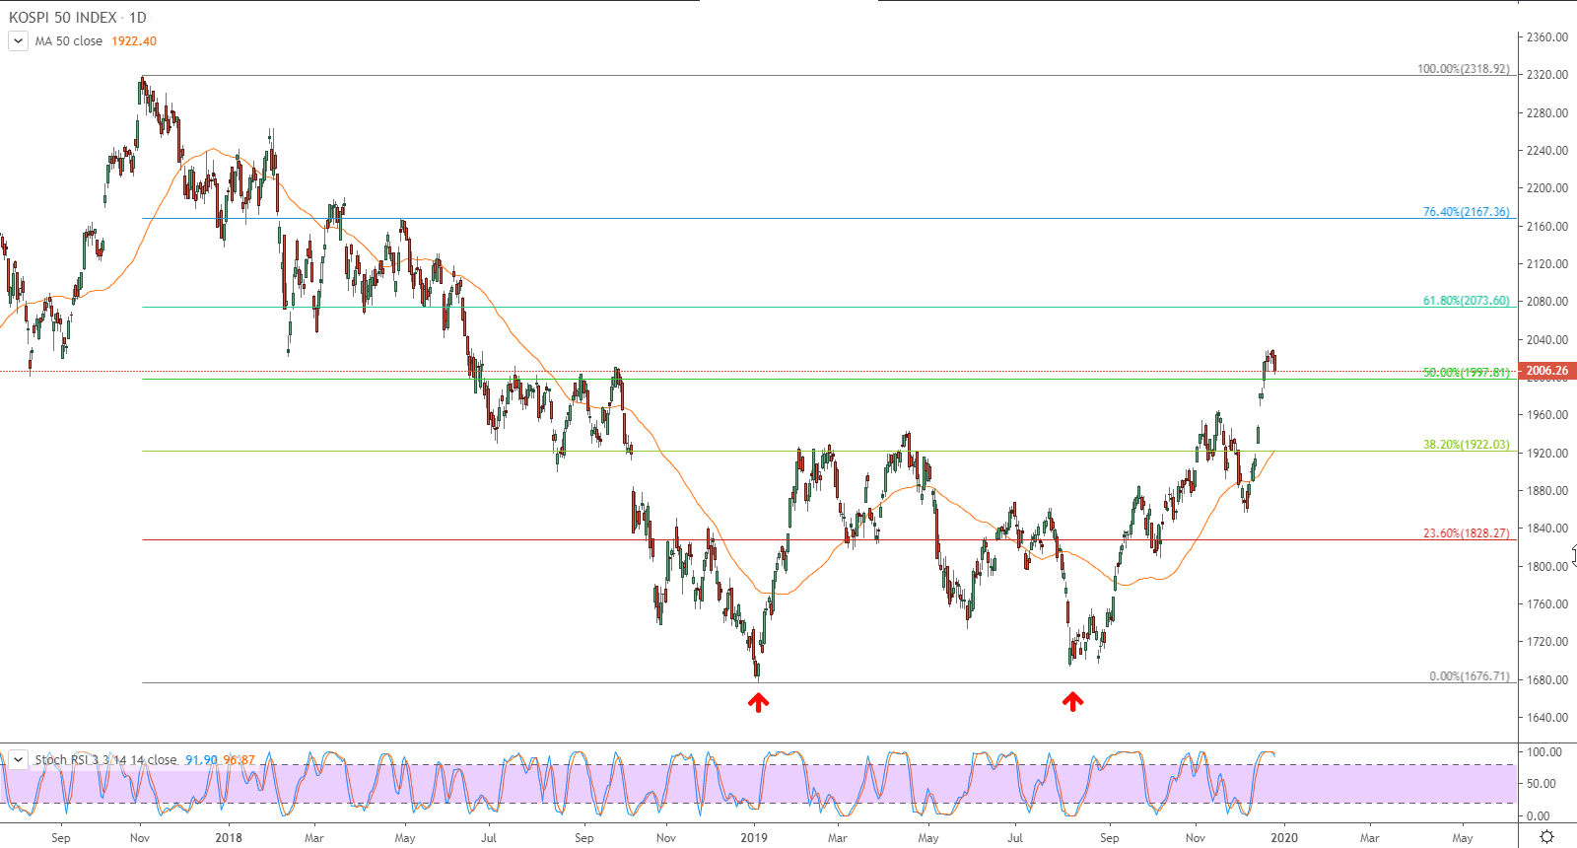This screenshot has height=848, width=1577.
Task: Click the 2080.00 price axis label
Action: pos(1547,302)
